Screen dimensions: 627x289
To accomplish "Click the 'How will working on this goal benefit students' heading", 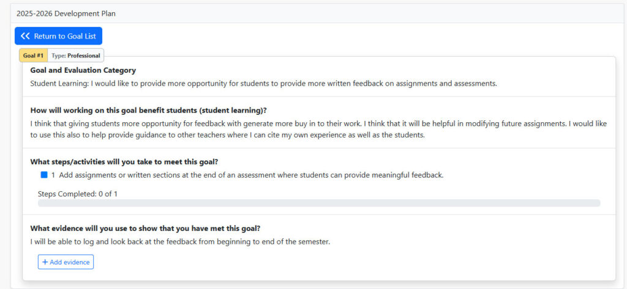I will pos(149,111).
